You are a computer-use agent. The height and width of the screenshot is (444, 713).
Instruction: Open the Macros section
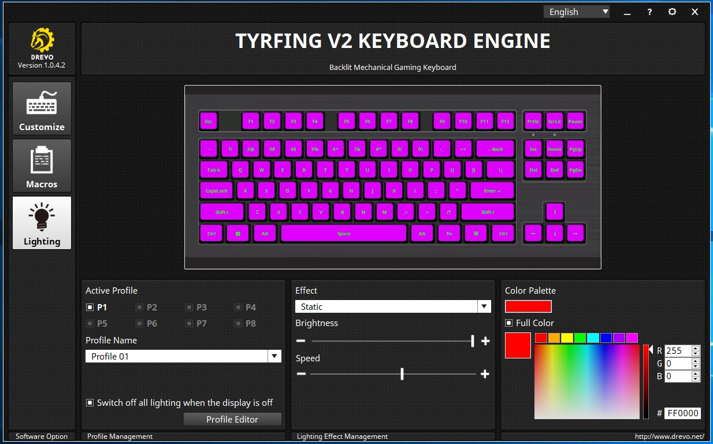(42, 165)
